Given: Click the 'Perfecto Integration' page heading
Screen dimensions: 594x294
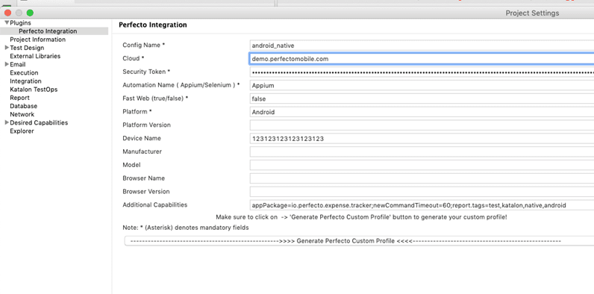Looking at the screenshot, I should coord(153,25).
